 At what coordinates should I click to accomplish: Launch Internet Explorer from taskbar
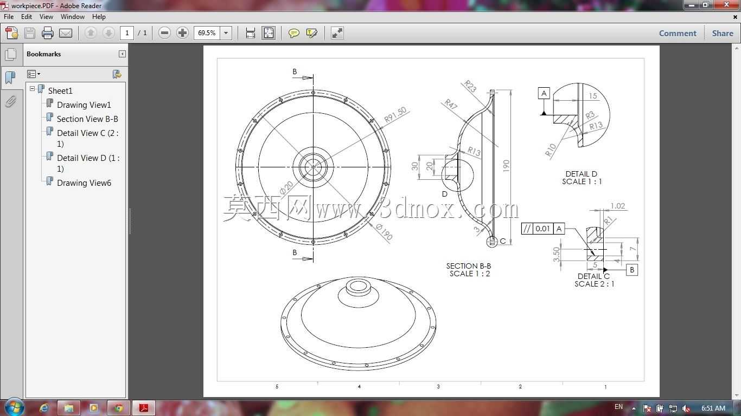pos(44,408)
